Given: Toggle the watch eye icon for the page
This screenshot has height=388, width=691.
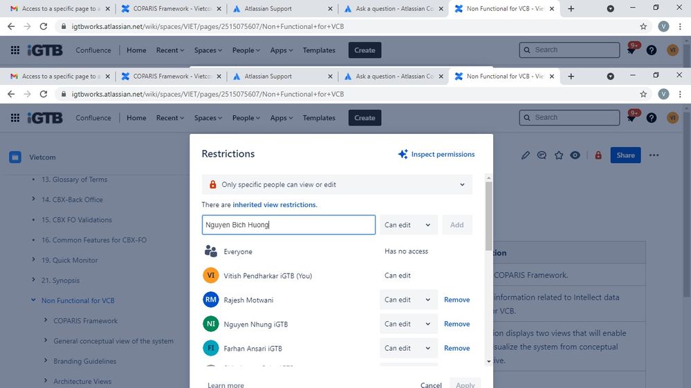Looking at the screenshot, I should [x=575, y=155].
